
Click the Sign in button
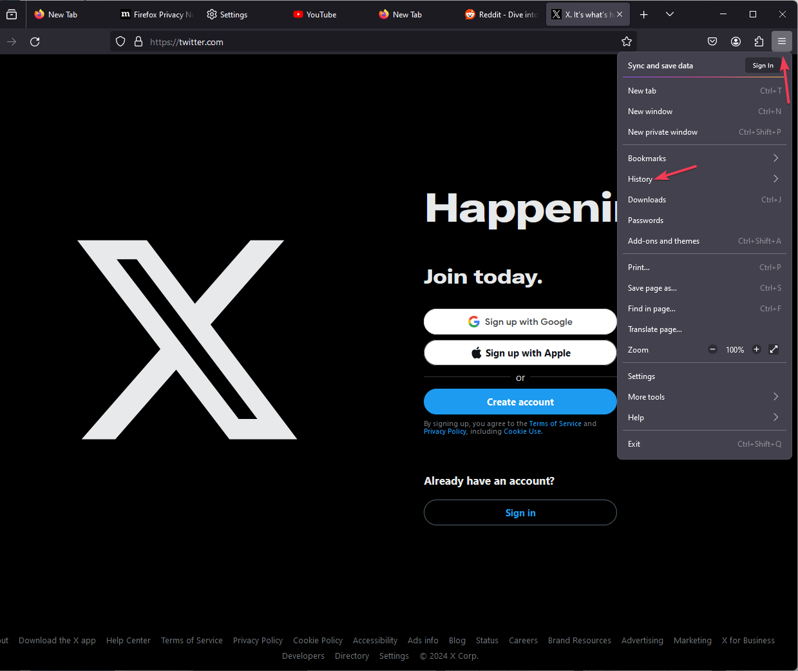[520, 512]
